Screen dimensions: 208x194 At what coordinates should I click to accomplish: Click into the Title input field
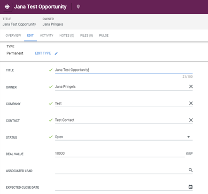coord(124,70)
